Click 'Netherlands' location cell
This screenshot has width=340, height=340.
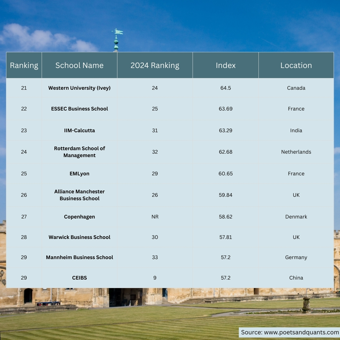point(296,152)
